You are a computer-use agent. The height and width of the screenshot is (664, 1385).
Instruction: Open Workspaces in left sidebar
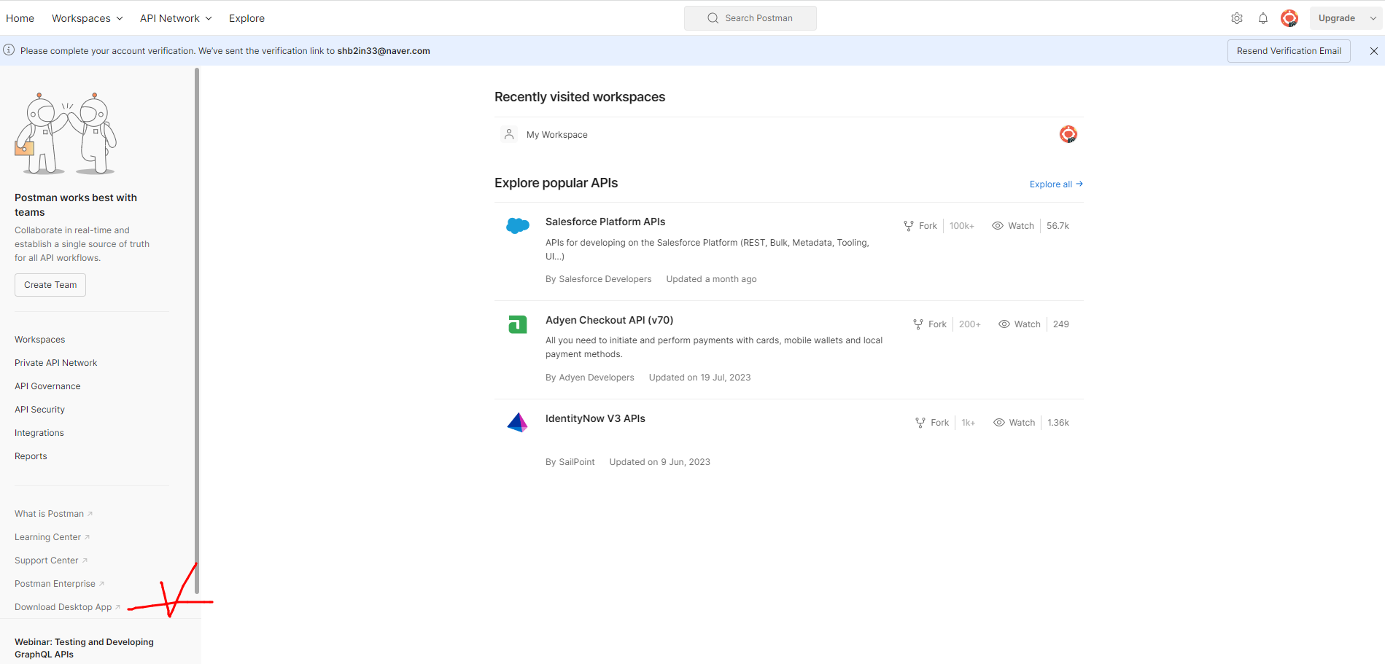(40, 340)
